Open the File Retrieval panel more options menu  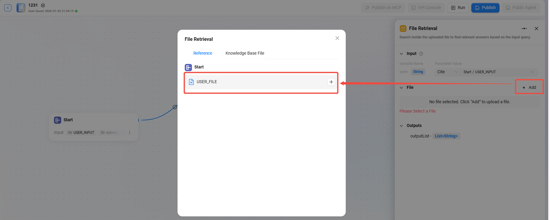tap(524, 29)
